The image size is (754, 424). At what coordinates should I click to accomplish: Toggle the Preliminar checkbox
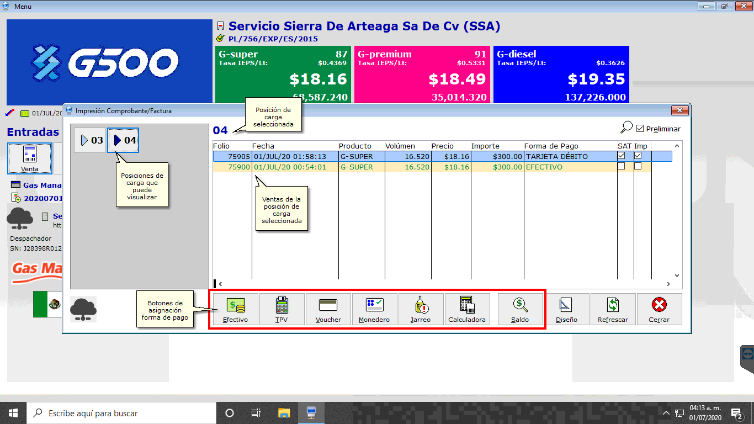click(640, 129)
